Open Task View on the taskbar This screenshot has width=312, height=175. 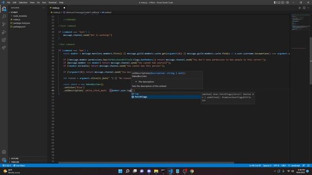tap(135, 171)
